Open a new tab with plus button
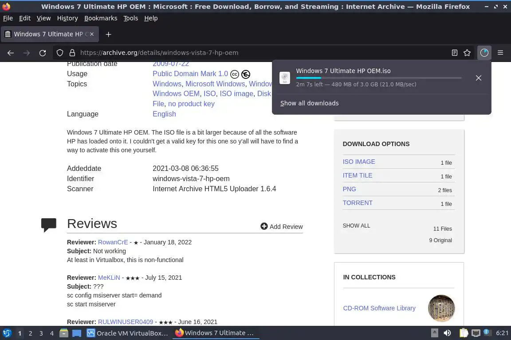Viewport: 511px width, 340px height. click(x=109, y=34)
